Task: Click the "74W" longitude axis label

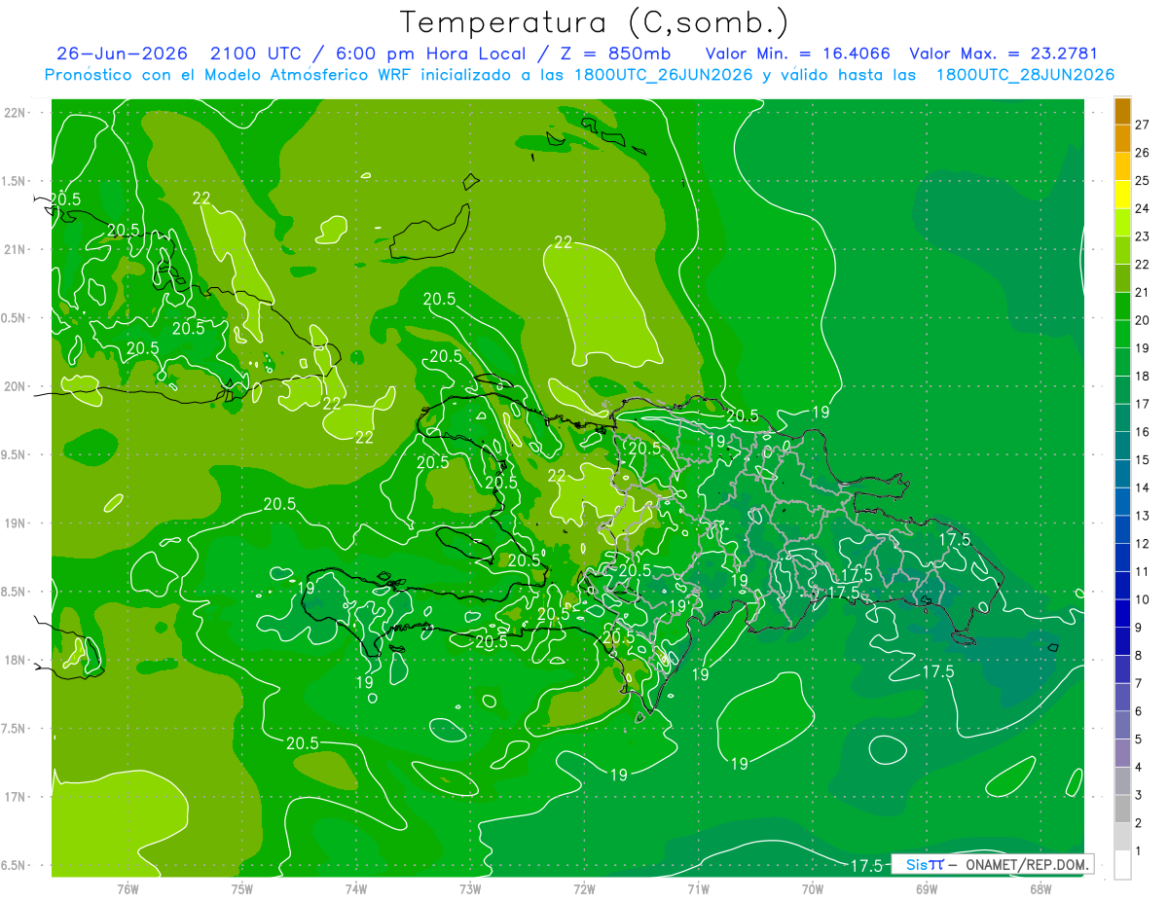Action: (356, 888)
